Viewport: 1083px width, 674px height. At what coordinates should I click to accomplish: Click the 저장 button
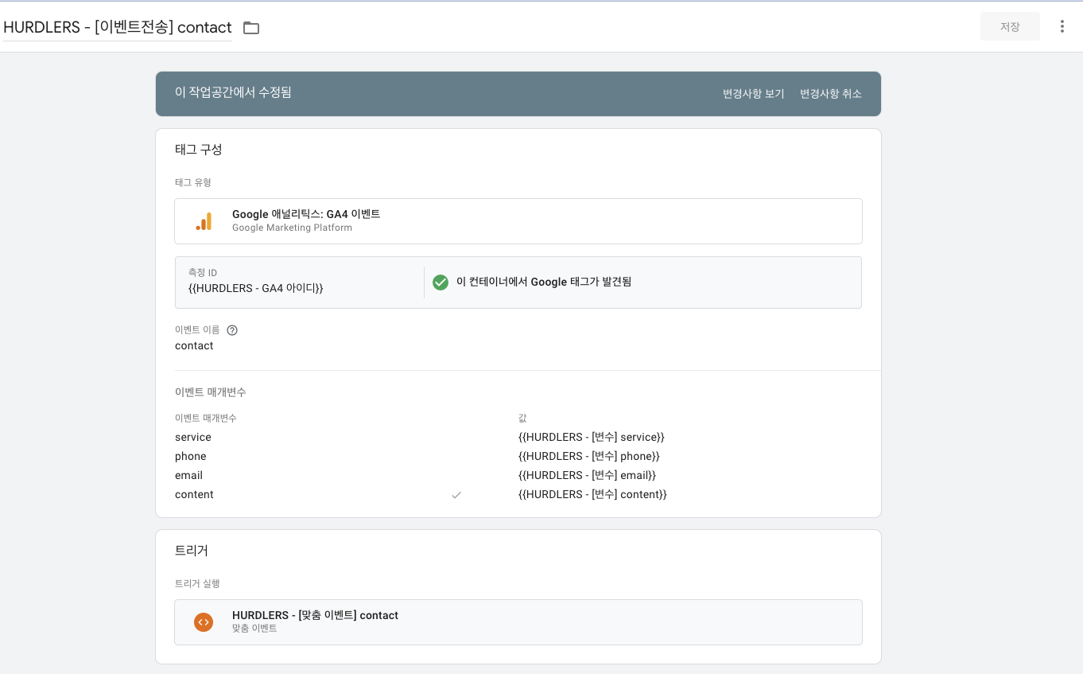coord(1010,26)
